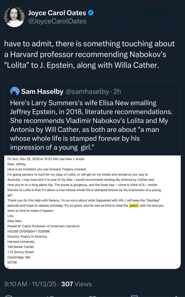
Task: Click the 9:10 AM post time
Action: pos(17,284)
